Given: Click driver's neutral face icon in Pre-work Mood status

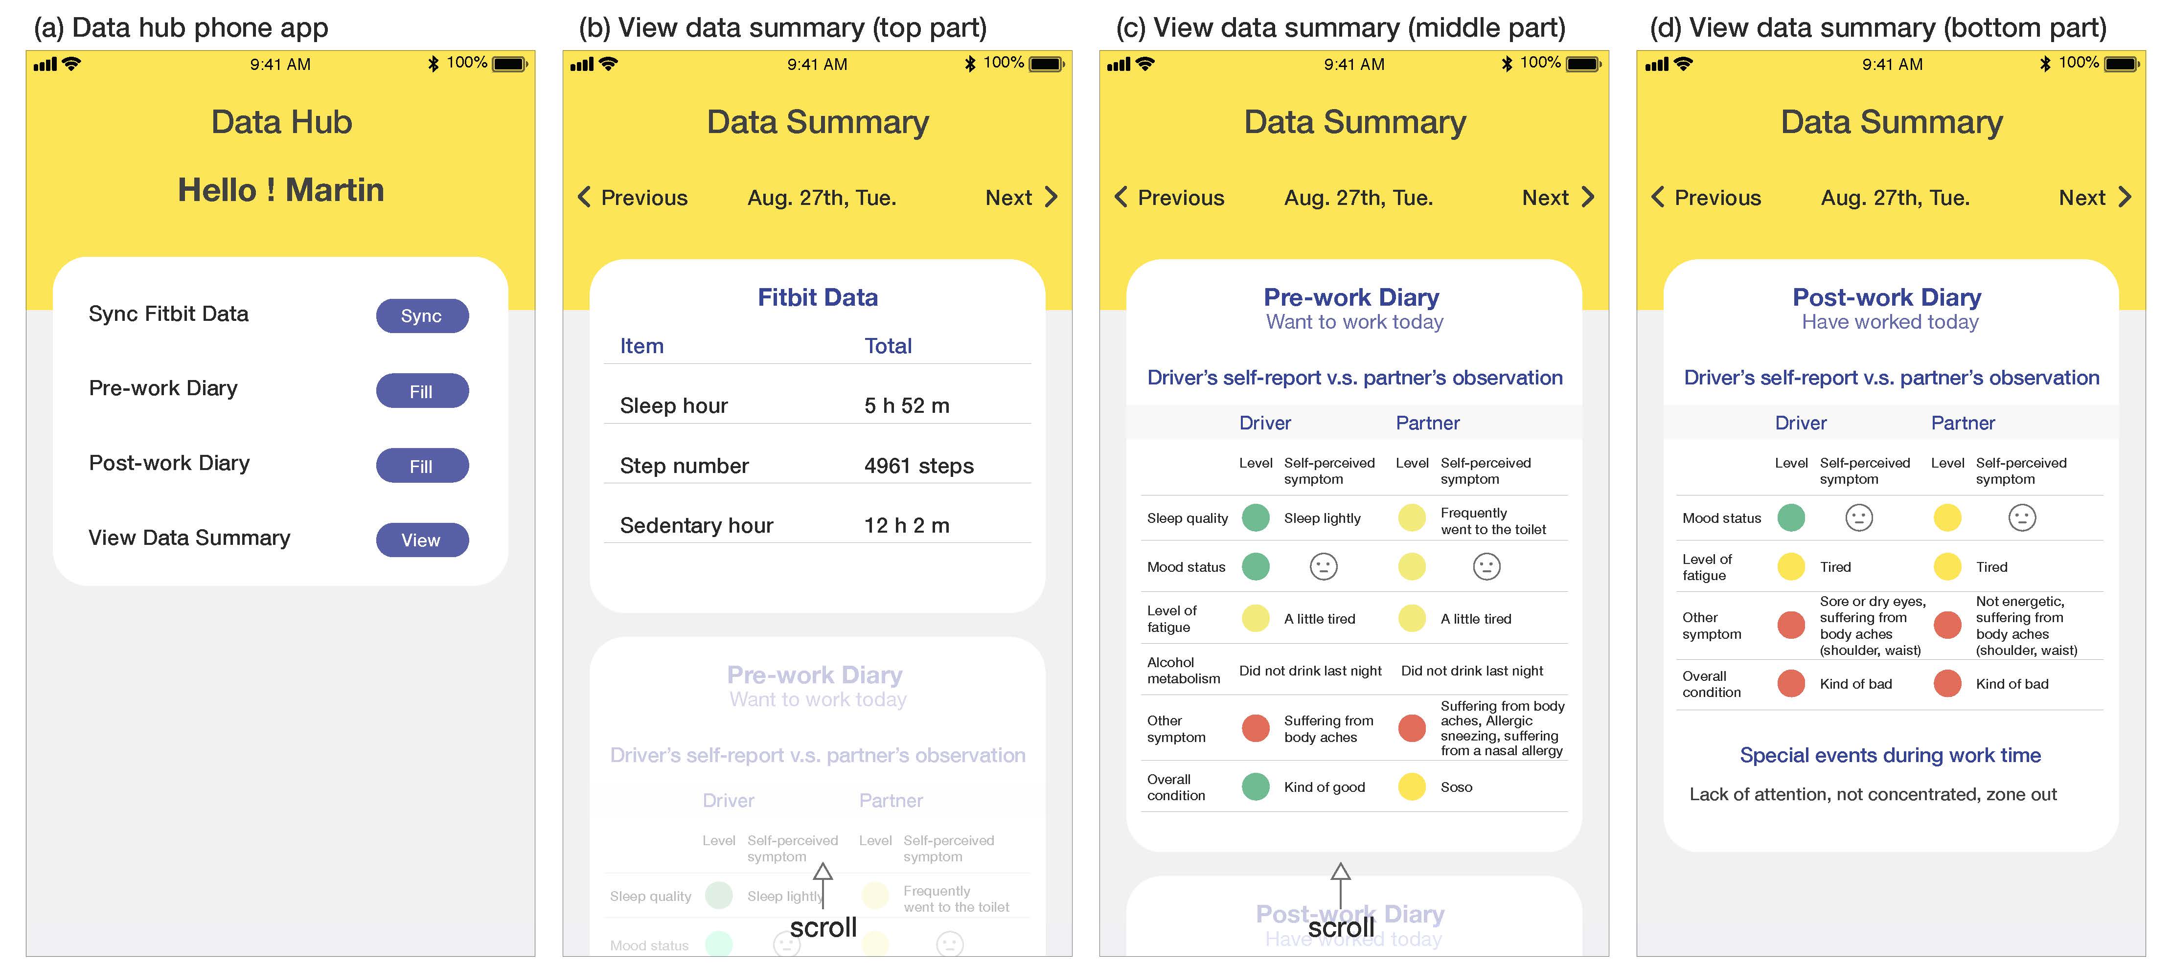Looking at the screenshot, I should point(1323,566).
